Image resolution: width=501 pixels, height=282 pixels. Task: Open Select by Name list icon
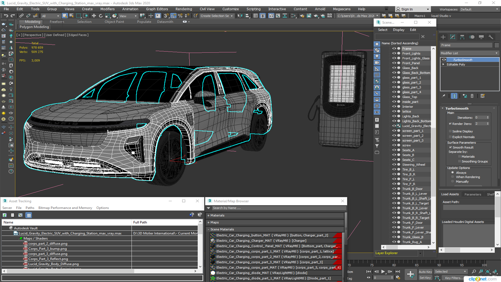pos(71,16)
